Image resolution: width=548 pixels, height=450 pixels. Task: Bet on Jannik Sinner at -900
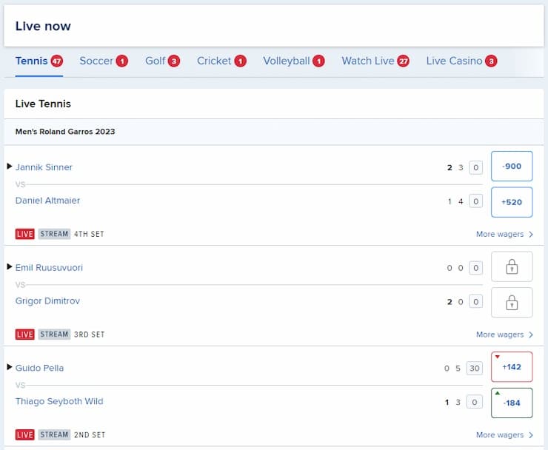point(512,167)
